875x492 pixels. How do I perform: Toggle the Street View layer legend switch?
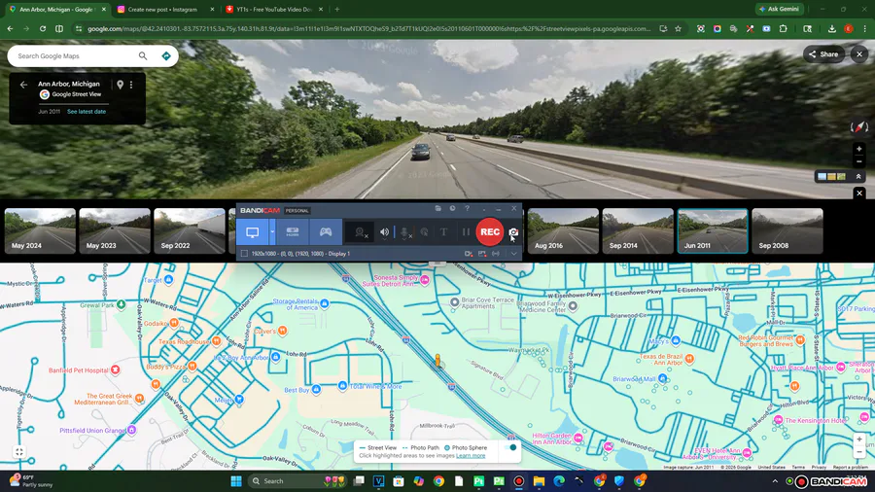(509, 447)
